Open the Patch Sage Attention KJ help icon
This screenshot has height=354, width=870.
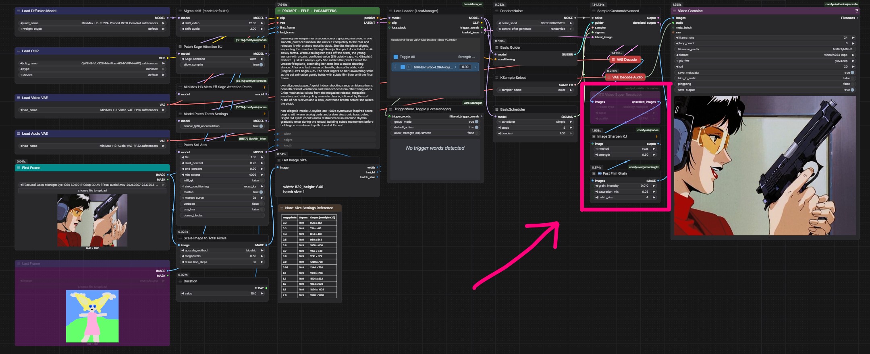tap(264, 47)
